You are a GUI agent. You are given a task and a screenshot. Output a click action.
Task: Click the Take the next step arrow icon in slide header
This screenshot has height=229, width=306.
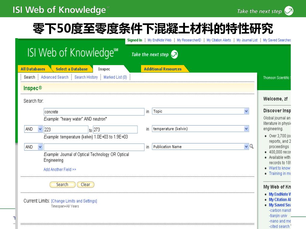pyautogui.click(x=289, y=11)
